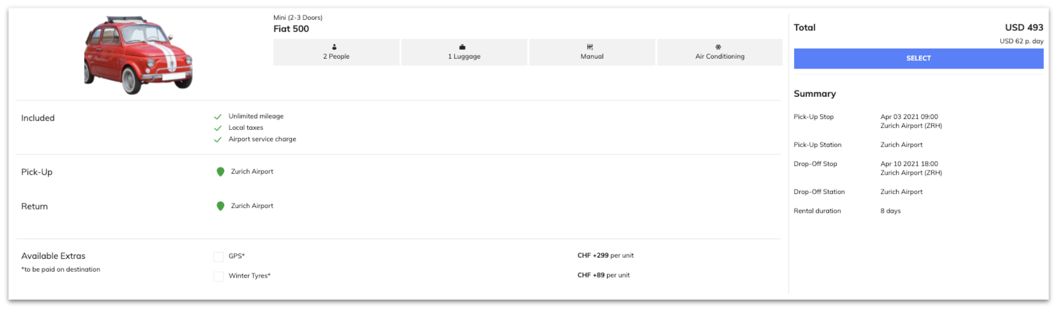Click the Zurich Airport return location text

tap(252, 206)
